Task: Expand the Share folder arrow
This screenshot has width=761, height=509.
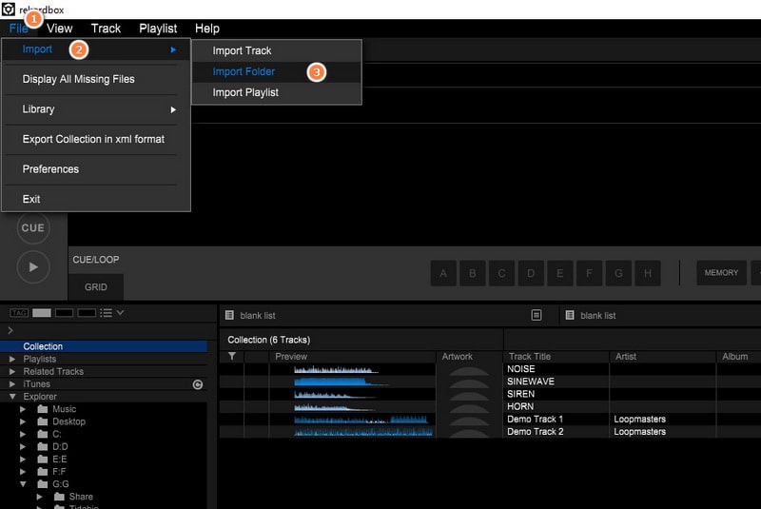Action: point(39,497)
